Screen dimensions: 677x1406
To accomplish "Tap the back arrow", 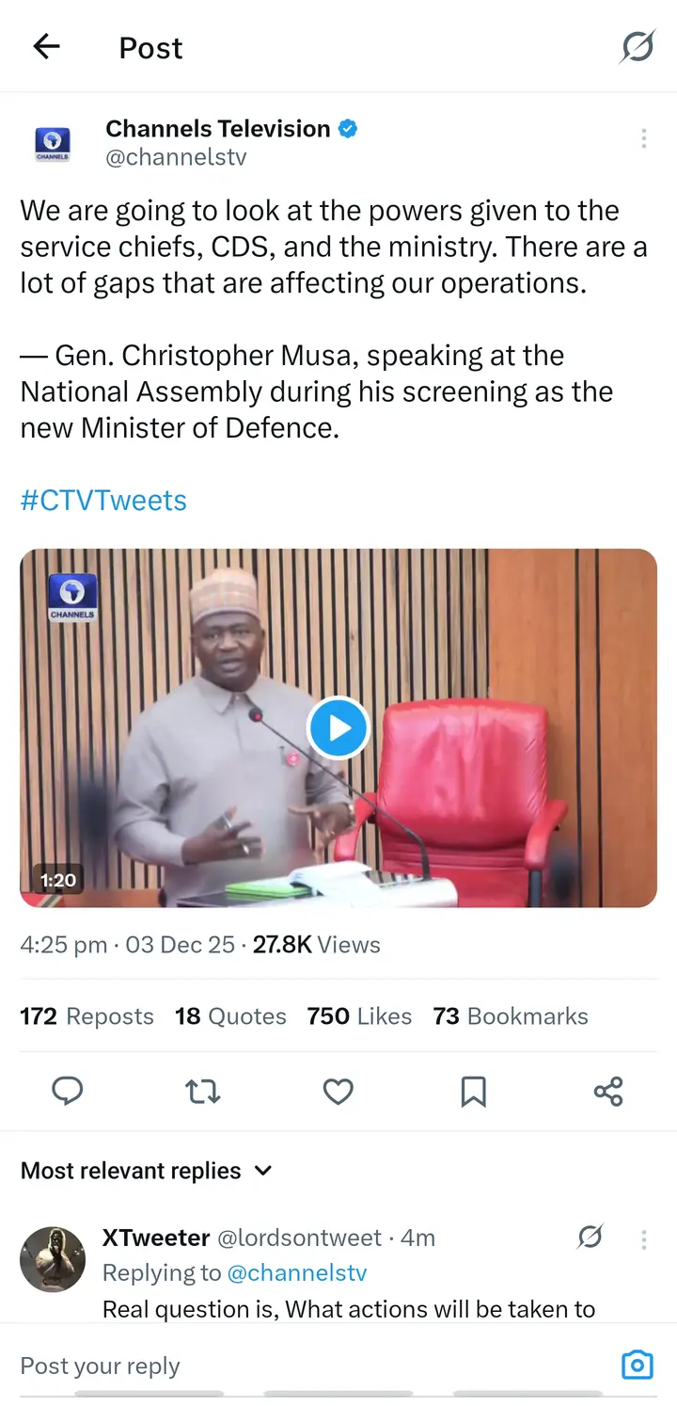I will [46, 47].
